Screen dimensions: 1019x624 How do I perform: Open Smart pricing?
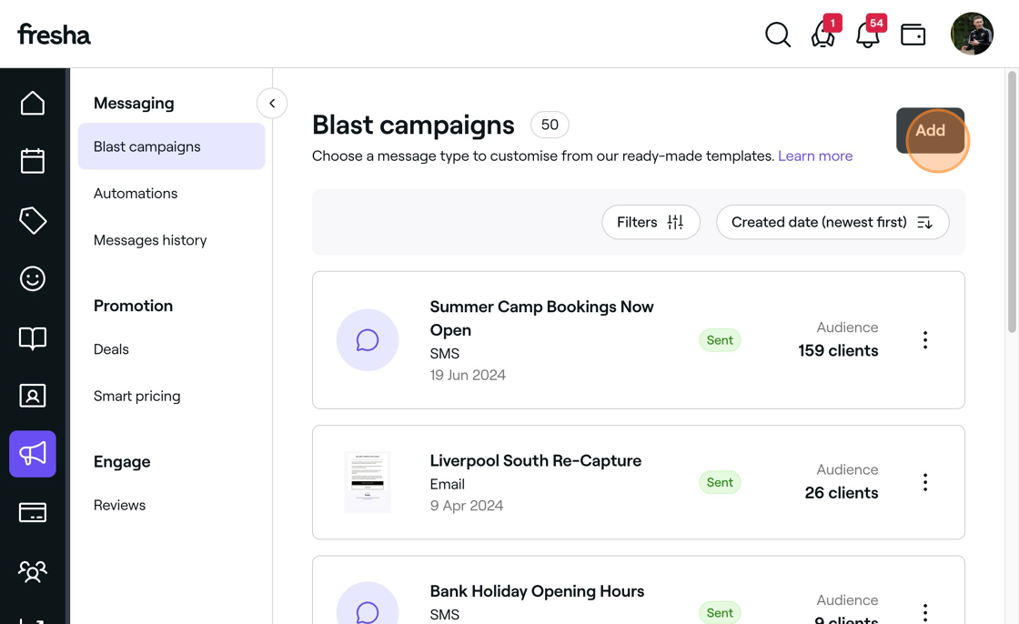[x=137, y=396]
